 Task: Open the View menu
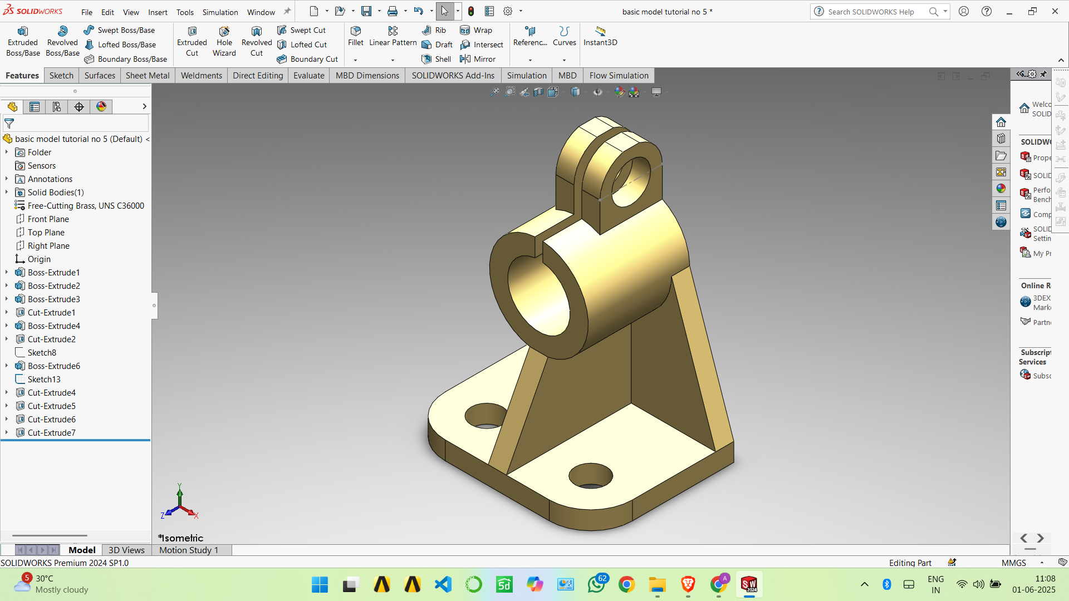pos(131,12)
